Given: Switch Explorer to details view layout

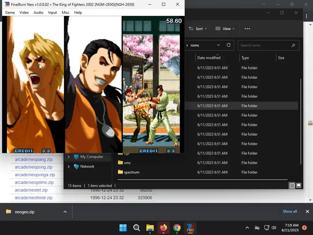Looking at the screenshot, I should pyautogui.click(x=292, y=186).
